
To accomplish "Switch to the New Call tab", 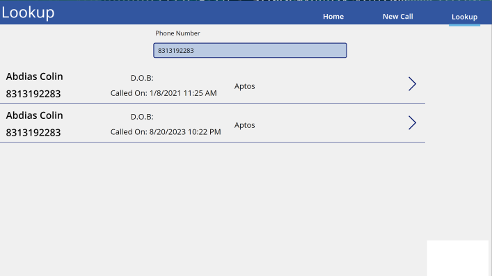I will [397, 17].
